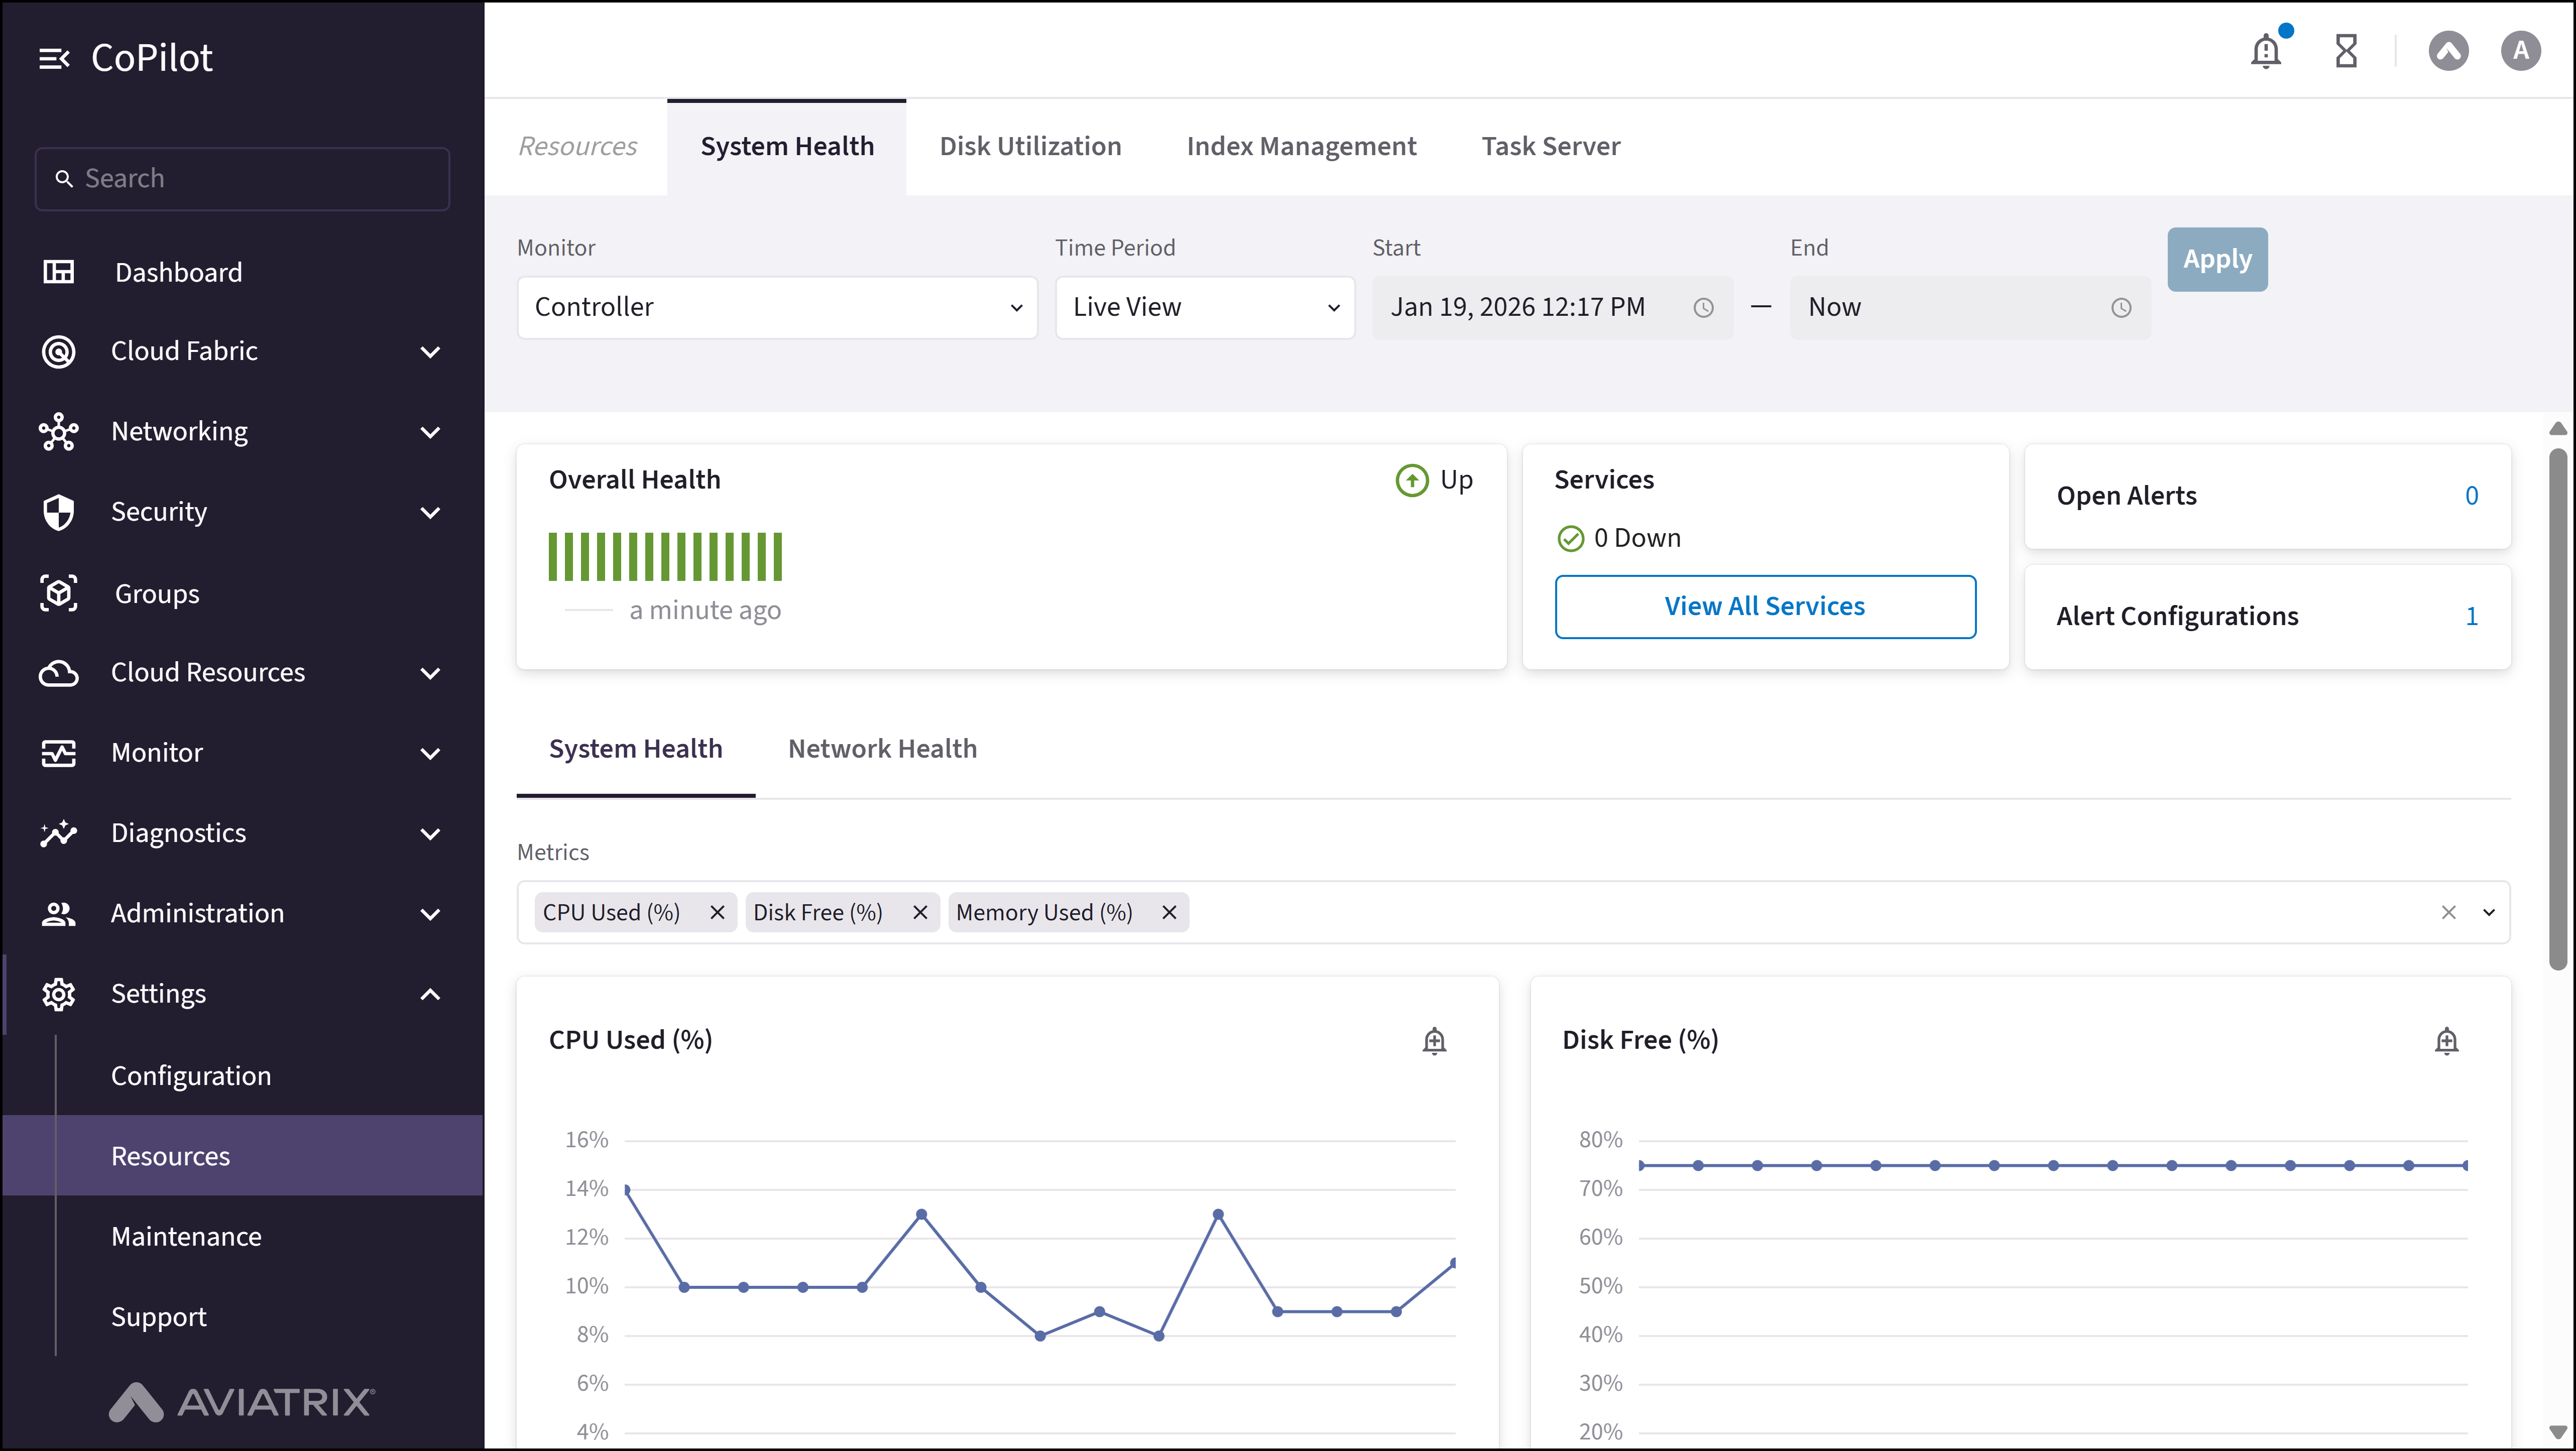Click the sidebar Search field
The width and height of the screenshot is (2576, 1451).
click(x=242, y=179)
